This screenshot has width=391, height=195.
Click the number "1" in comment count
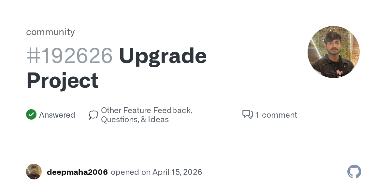257,115
